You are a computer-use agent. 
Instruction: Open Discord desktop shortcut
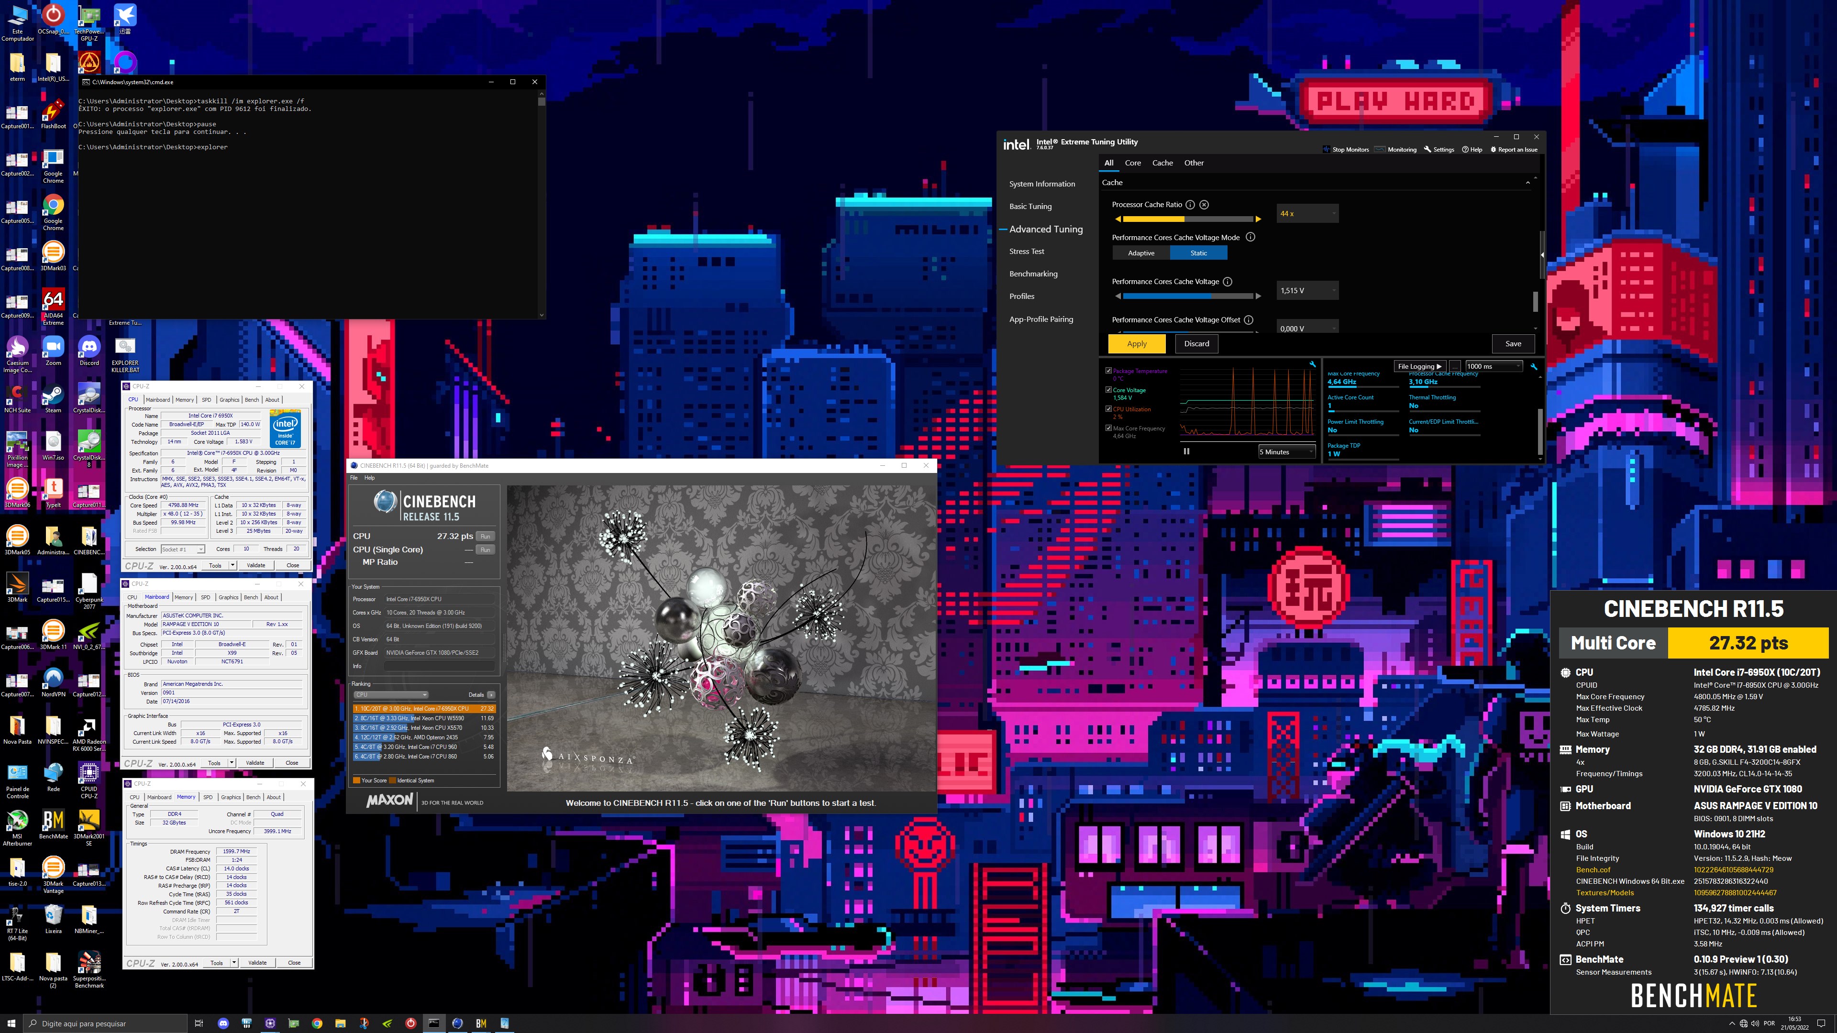(89, 350)
